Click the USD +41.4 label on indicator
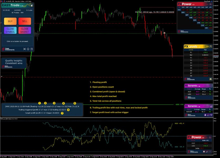This screenshot has height=158, width=220. (179, 124)
